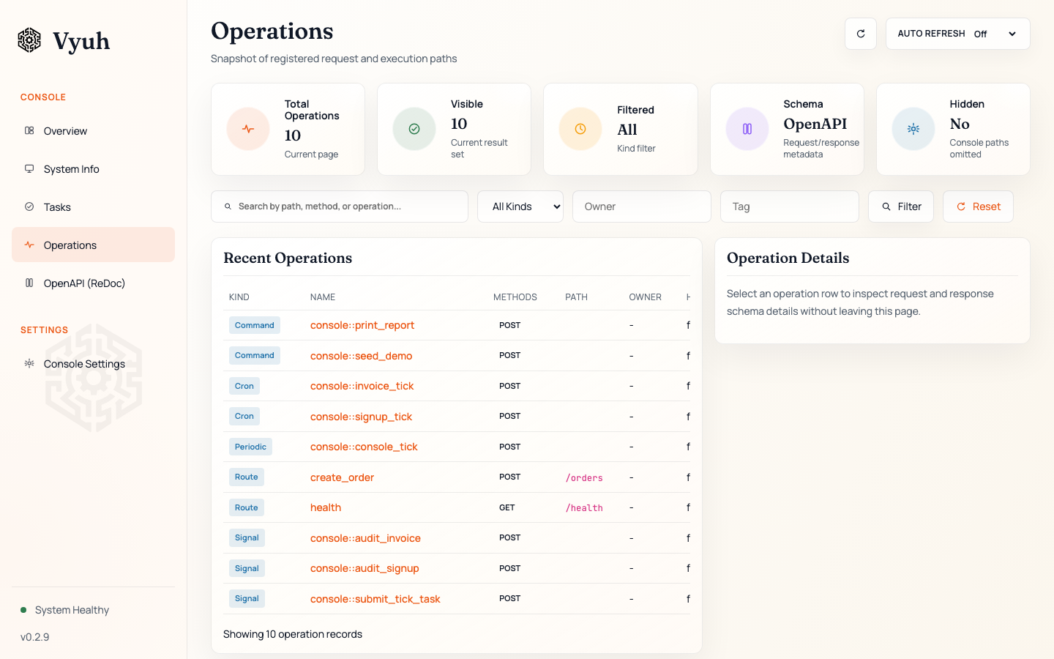Viewport: 1054px width, 659px height.
Task: Open console::print_report operation
Action: pos(362,325)
